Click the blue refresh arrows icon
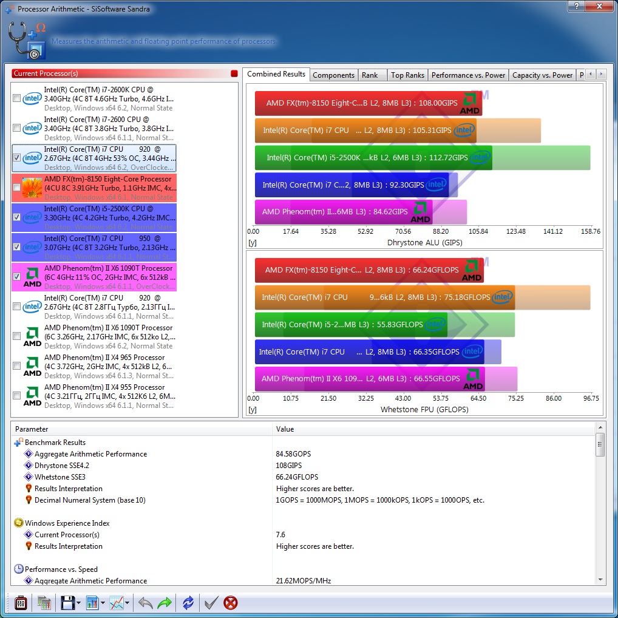 pos(188,603)
